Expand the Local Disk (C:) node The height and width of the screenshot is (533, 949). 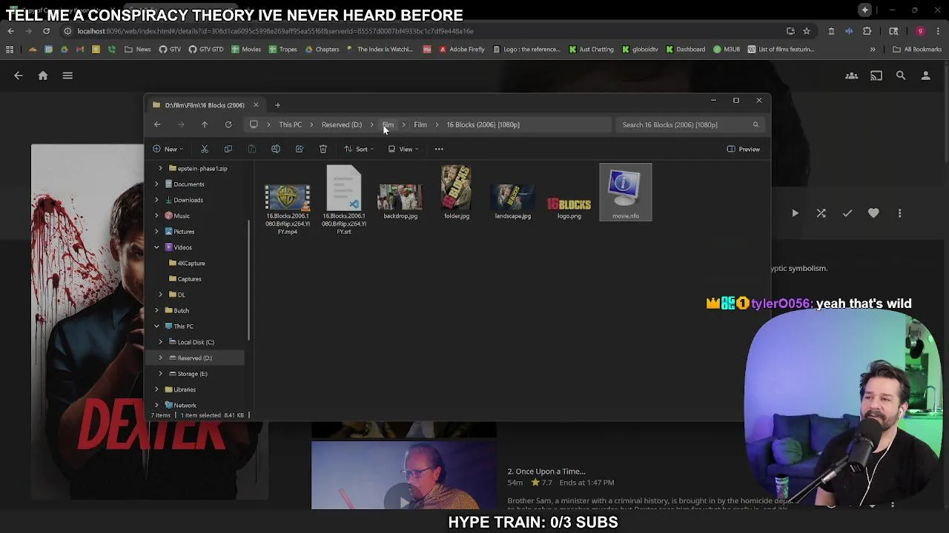161,342
